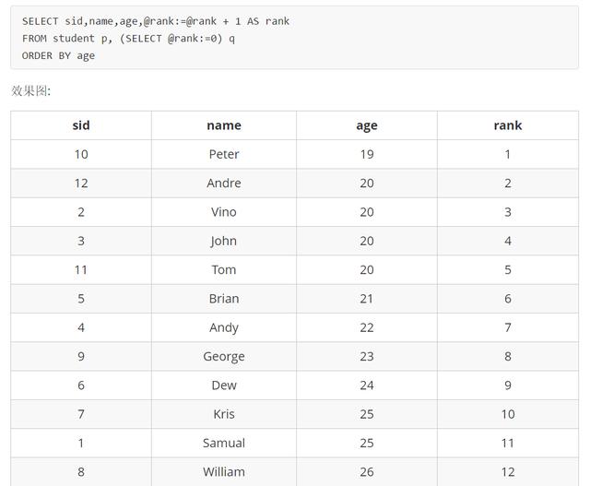Select the Peter name cell

[224, 154]
